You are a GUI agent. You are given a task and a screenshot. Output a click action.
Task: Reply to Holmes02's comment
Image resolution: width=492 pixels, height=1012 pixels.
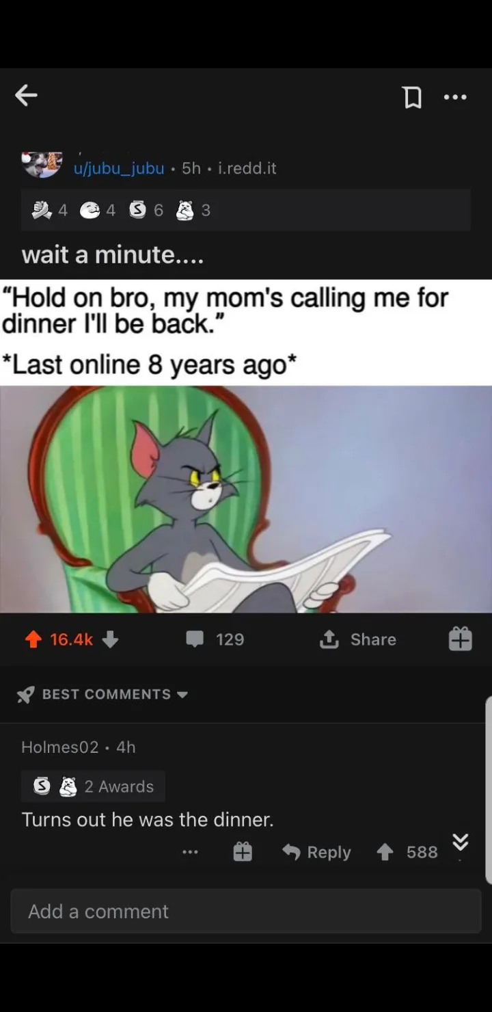[x=316, y=852]
